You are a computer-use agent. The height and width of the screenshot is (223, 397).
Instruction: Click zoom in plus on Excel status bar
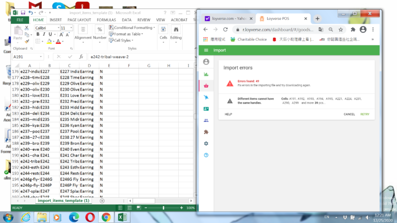181,208
